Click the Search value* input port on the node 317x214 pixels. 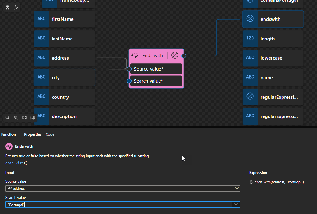pos(129,81)
